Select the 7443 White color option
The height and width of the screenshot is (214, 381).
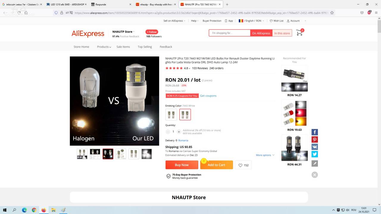point(185,114)
